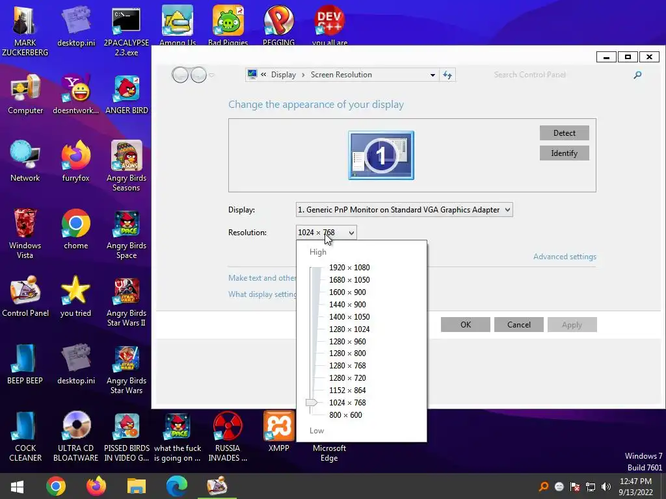Choose 1440 × 900 resolution

click(347, 304)
